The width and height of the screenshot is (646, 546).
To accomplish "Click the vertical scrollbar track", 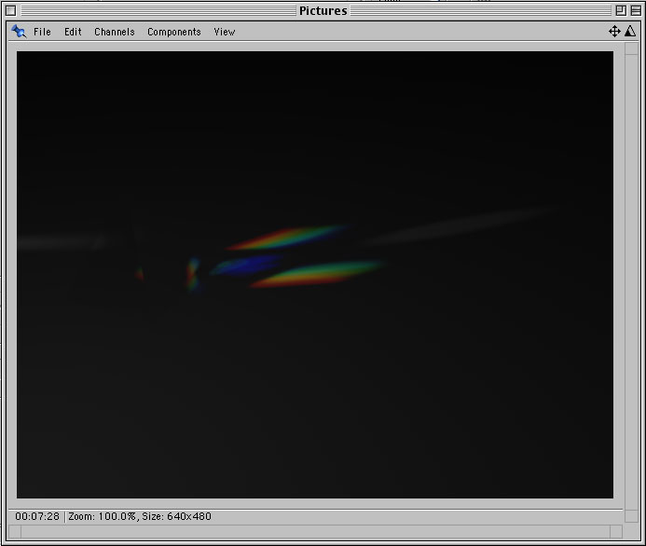I will 631,280.
